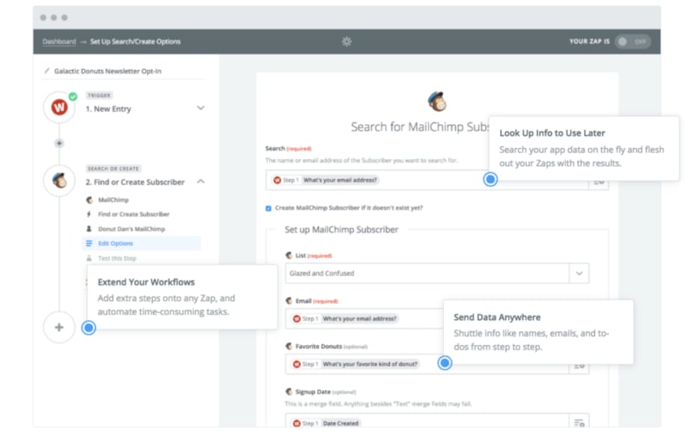This screenshot has height=435, width=692.
Task: Choose the Donut Dan's MailChimp account item
Action: (131, 229)
